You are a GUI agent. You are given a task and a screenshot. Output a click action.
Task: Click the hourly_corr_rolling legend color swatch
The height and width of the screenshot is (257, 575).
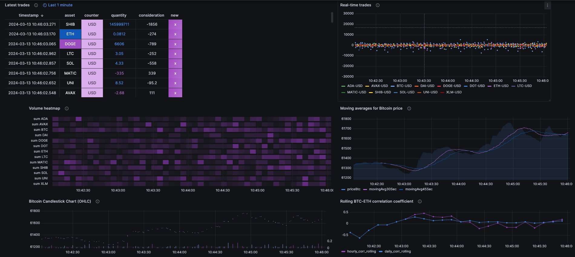(343, 252)
